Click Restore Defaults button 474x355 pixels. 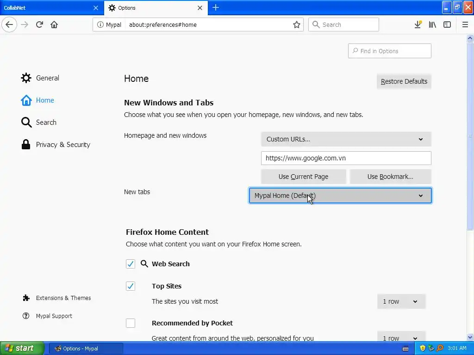coord(404,81)
